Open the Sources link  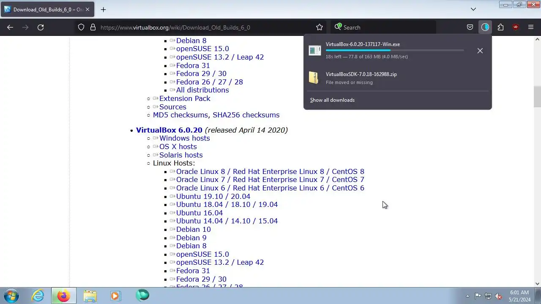click(173, 107)
